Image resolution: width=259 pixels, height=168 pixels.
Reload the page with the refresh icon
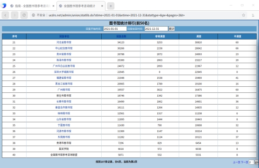coord(24,15)
